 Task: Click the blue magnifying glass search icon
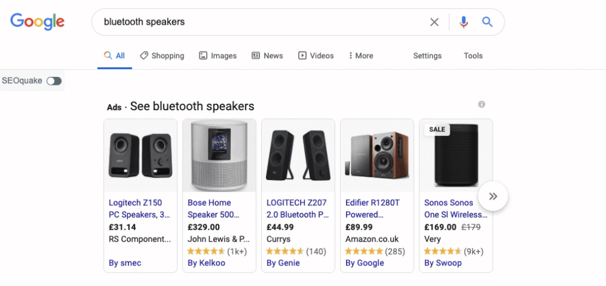[x=487, y=22]
